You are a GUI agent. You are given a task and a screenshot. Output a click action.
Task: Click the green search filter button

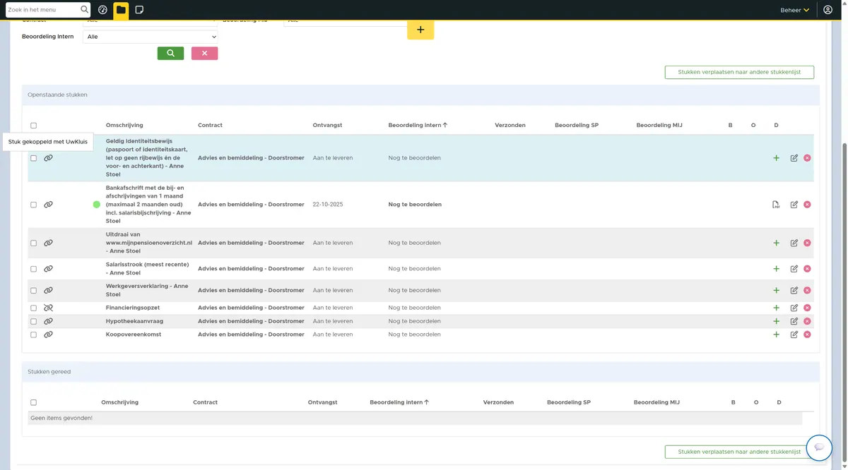click(170, 53)
